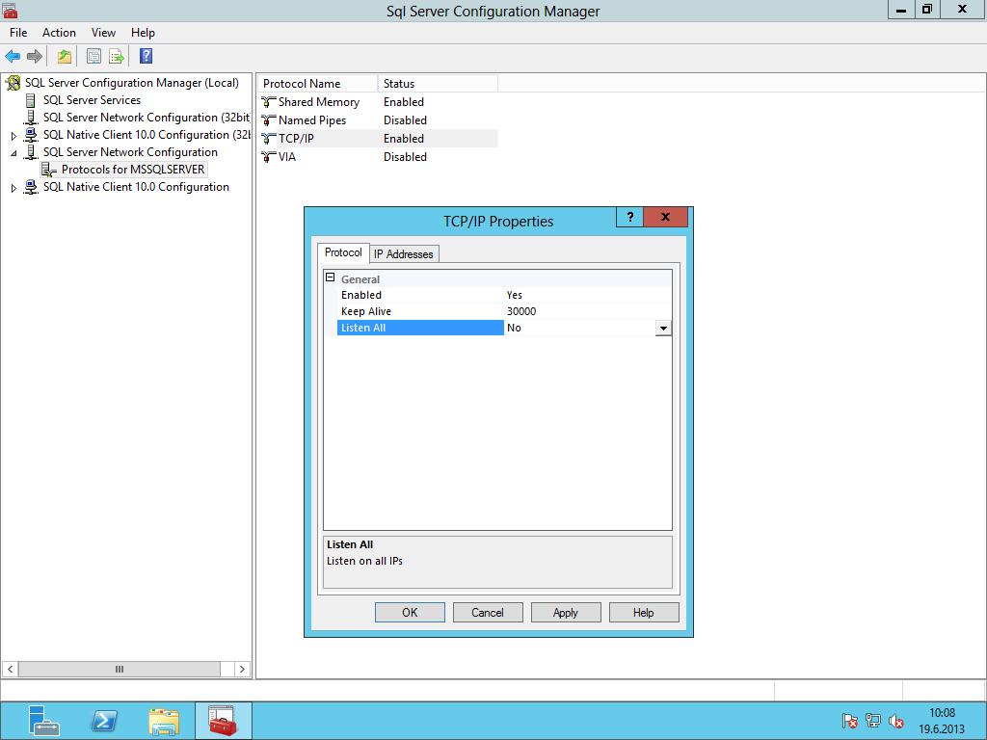This screenshot has height=740, width=987.
Task: Open the Action menu
Action: point(59,33)
